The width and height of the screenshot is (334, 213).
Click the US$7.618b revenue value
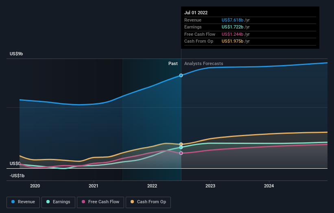tap(232, 20)
